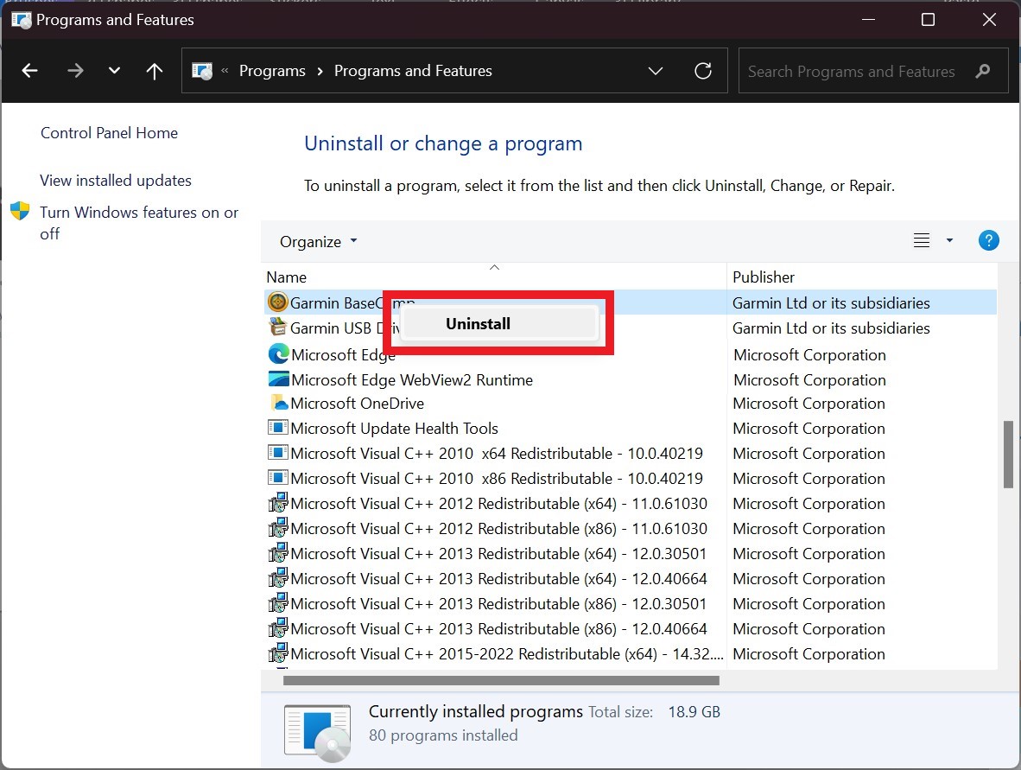This screenshot has height=770, width=1021.
Task: Sort by the Publisher column header
Action: (x=763, y=277)
